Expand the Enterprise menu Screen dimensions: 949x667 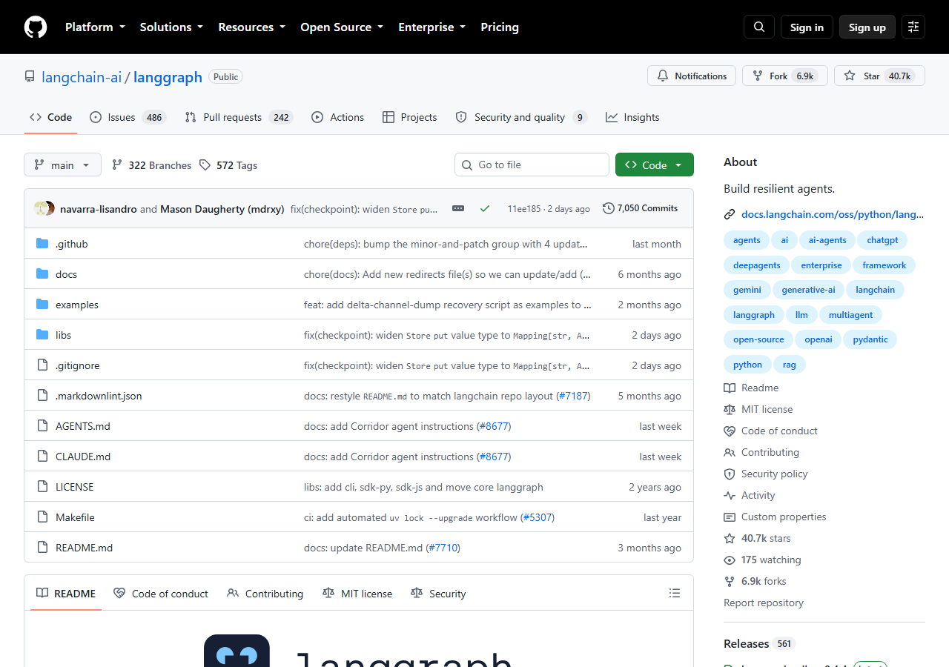[431, 27]
